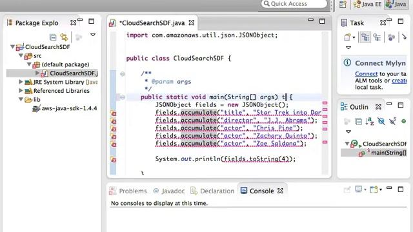The image size is (413, 232).
Task: Toggle Link with Editor in Package Explorer
Action: [x=64, y=37]
